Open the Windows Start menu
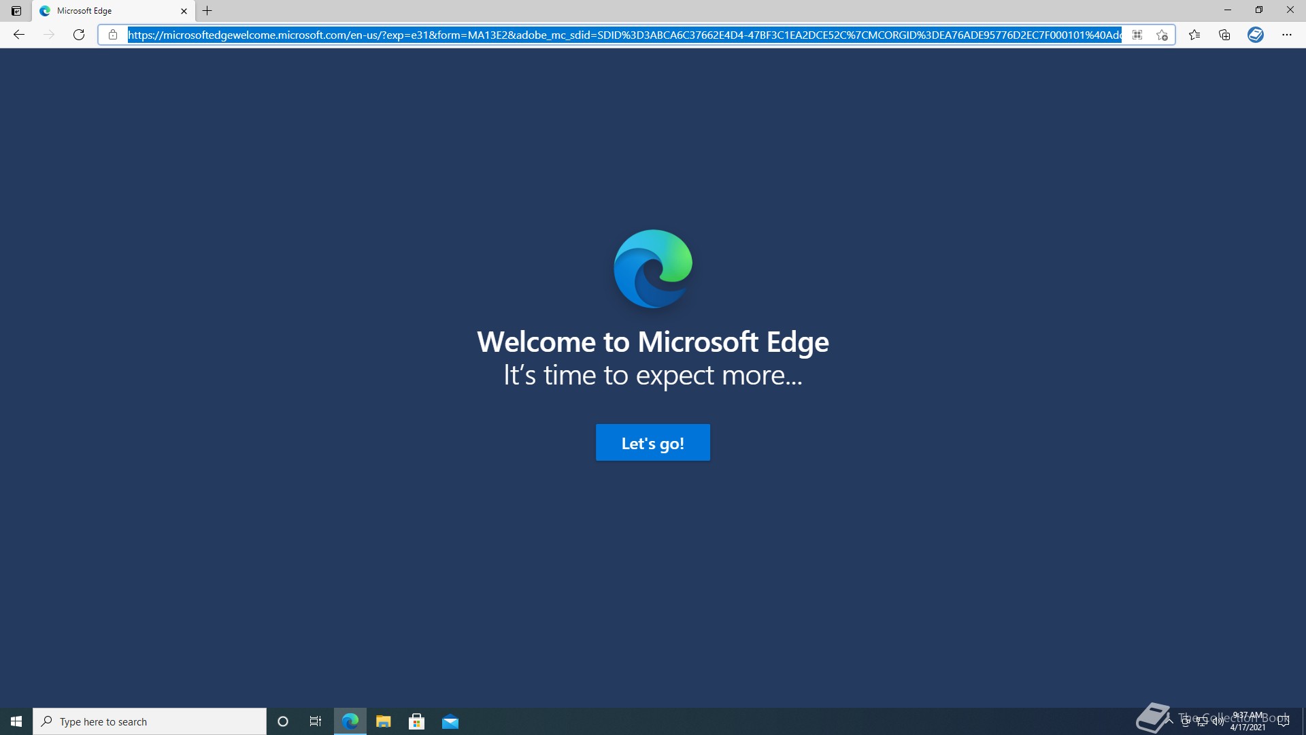The image size is (1306, 735). pos(16,721)
